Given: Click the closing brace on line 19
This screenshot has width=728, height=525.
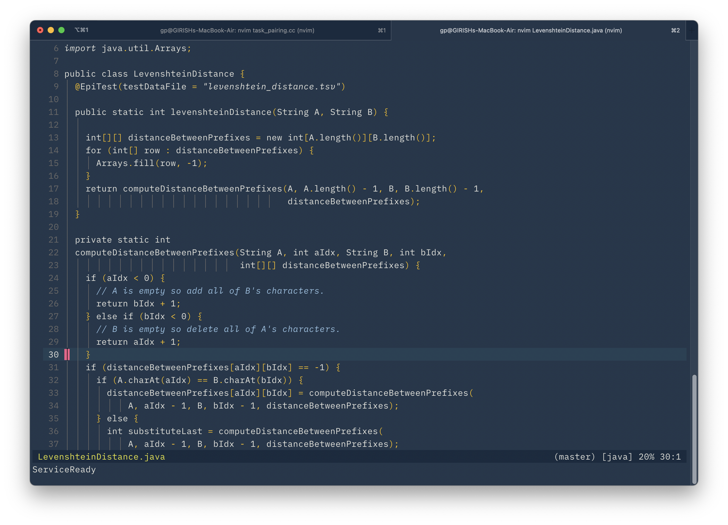Looking at the screenshot, I should (x=77, y=214).
